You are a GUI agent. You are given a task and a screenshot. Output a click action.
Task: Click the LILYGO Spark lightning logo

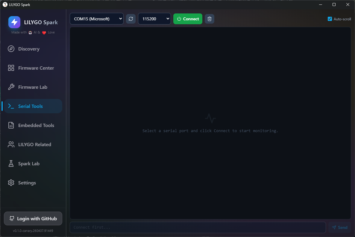[14, 22]
